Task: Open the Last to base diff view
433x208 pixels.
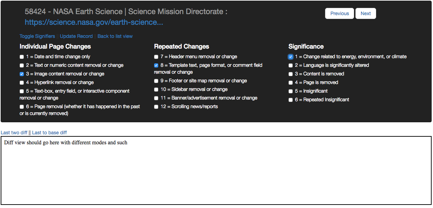Action: (x=49, y=133)
